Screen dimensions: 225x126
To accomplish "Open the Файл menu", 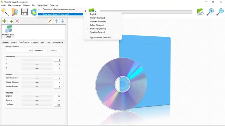I will tap(4, 5).
